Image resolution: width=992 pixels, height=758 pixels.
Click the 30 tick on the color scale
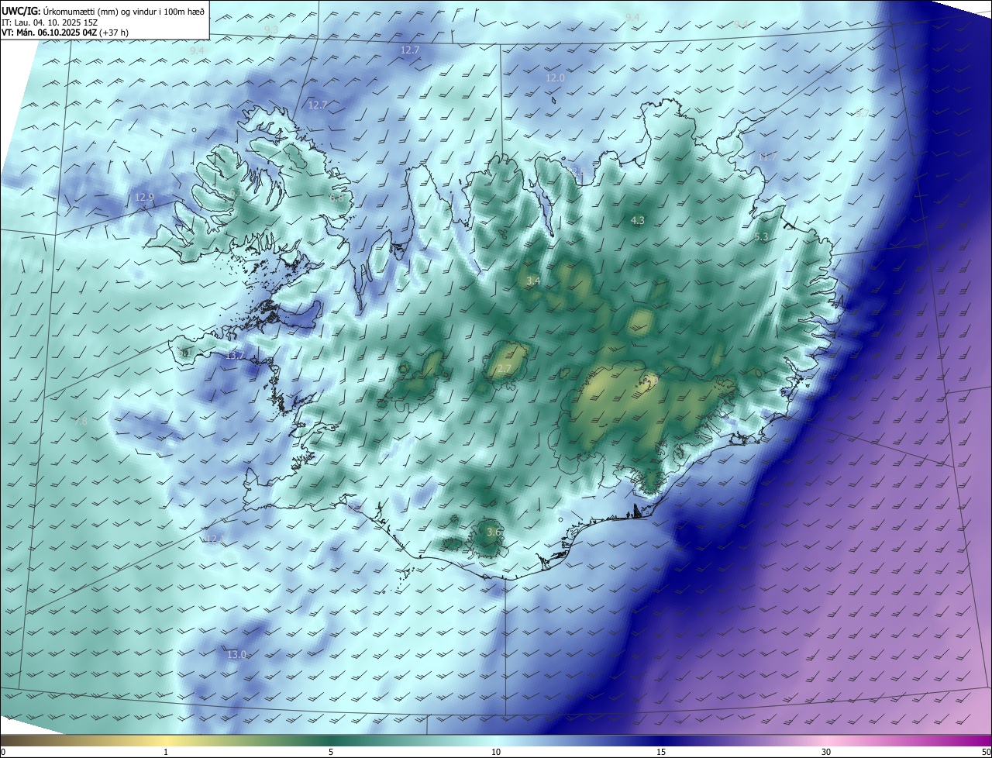[x=826, y=752]
